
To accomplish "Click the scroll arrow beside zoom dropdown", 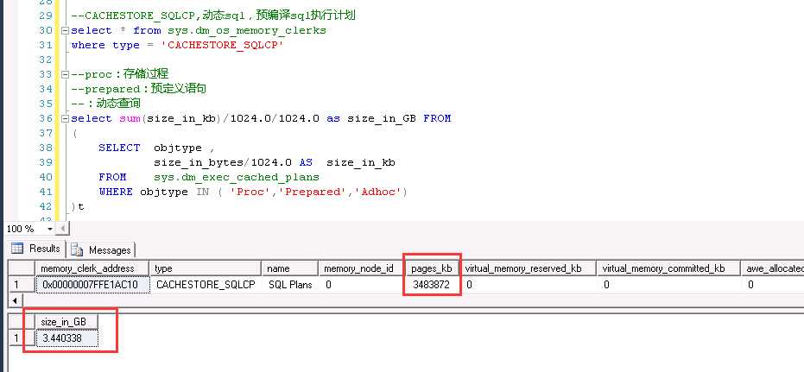I will click(62, 229).
